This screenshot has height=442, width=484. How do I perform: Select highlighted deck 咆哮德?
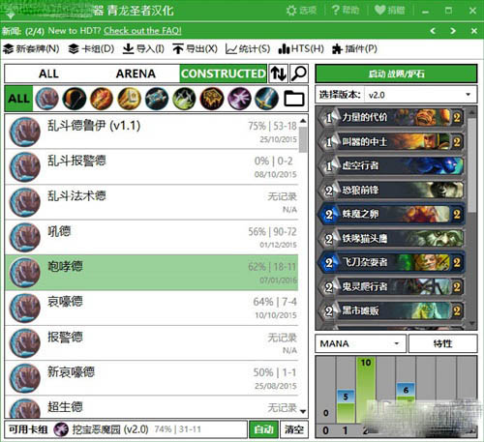pyautogui.click(x=151, y=273)
